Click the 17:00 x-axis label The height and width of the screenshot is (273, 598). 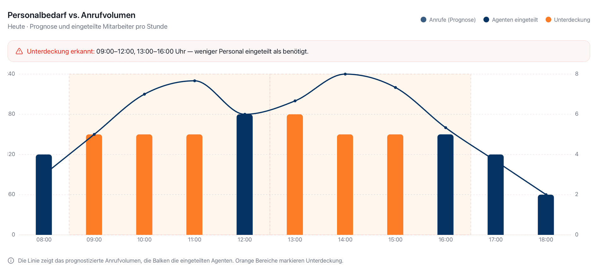tap(496, 240)
